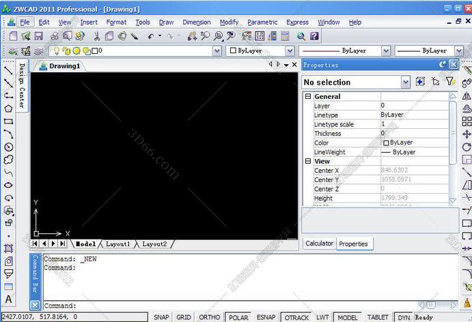Open the Help question mark icon
The width and height of the screenshot is (472, 322).
pos(314,36)
